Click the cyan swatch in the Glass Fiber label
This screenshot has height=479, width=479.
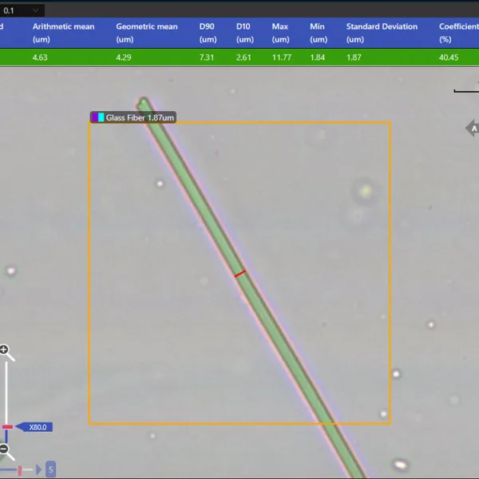point(101,117)
